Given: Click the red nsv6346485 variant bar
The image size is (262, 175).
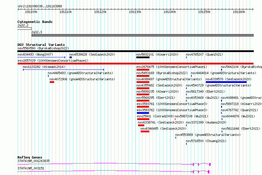Looking at the screenshot, I should click(x=145, y=131).
